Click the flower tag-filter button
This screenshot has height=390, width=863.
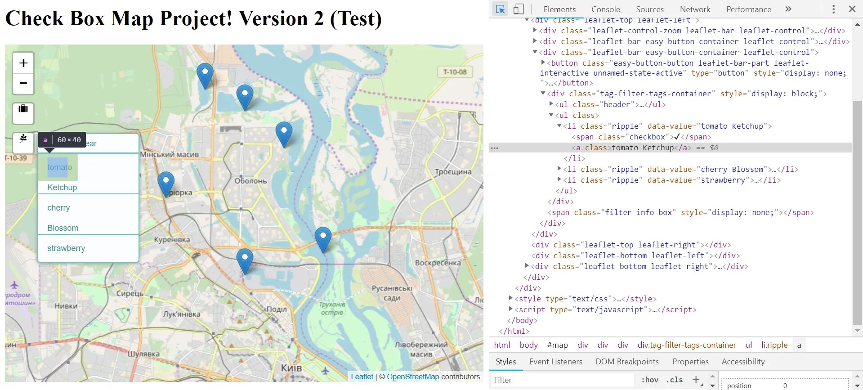pos(23,143)
